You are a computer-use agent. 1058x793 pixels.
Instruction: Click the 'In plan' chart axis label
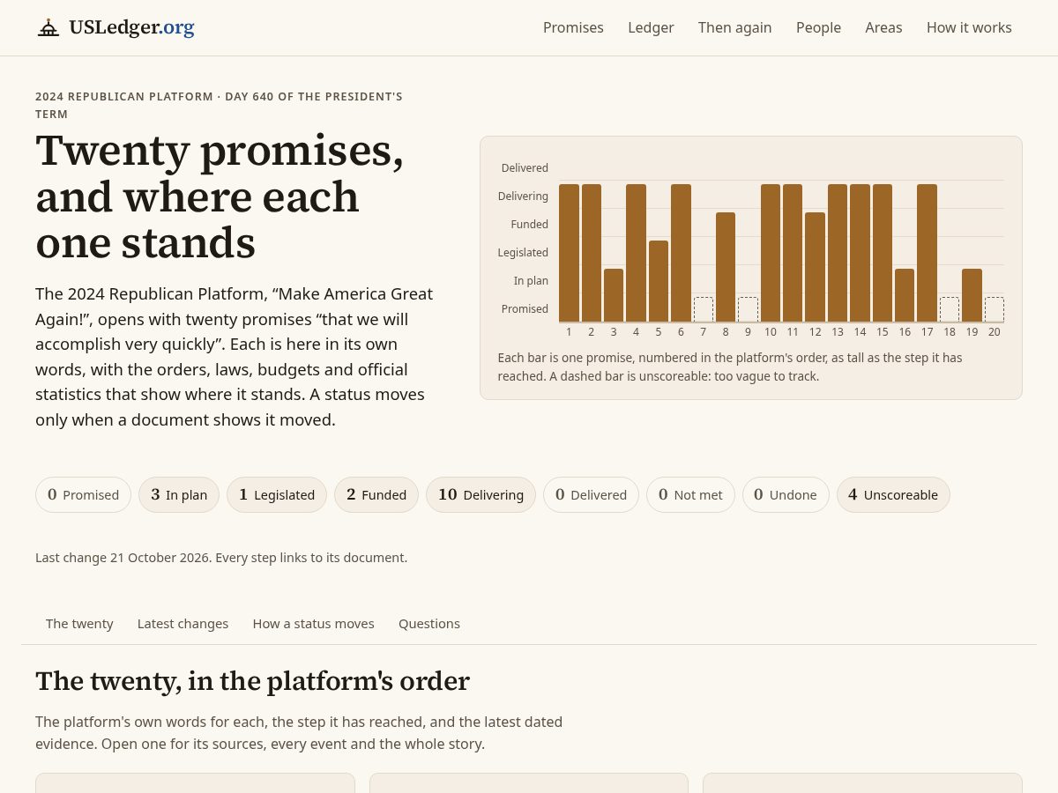(x=531, y=280)
